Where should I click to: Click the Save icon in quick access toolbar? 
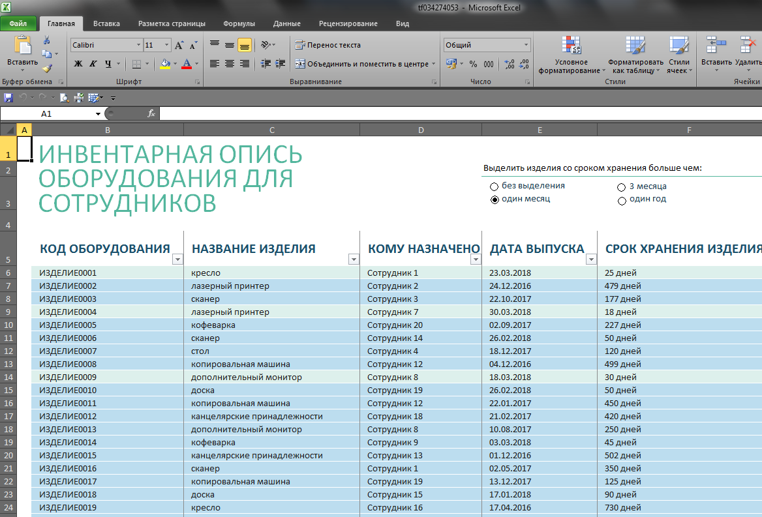point(8,98)
